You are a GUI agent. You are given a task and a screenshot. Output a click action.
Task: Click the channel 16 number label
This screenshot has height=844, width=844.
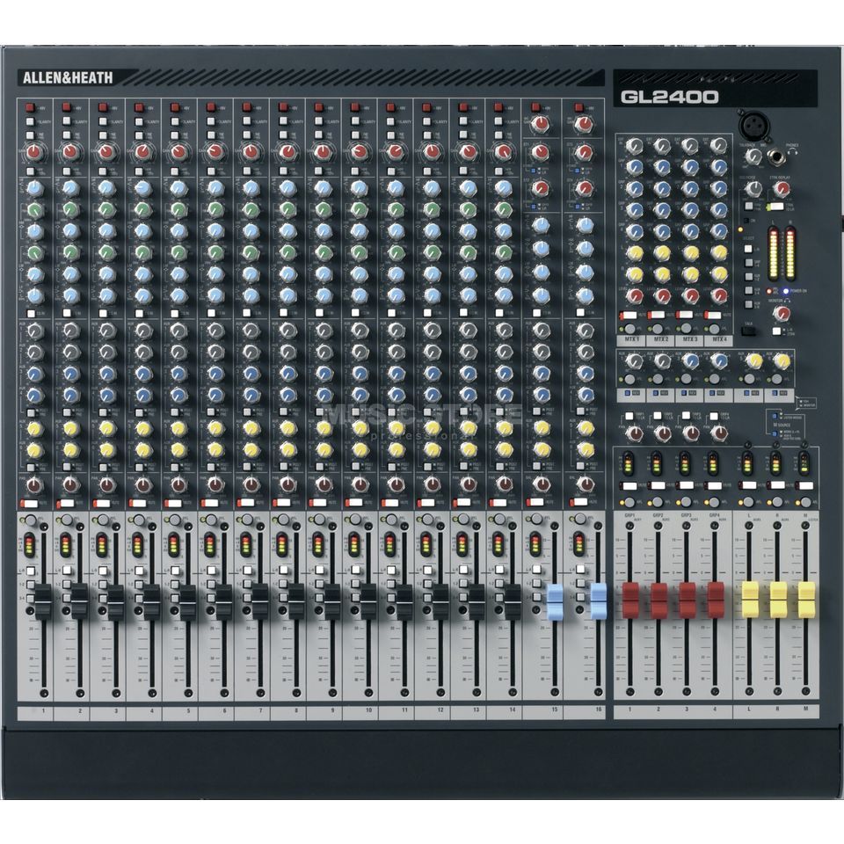598,710
